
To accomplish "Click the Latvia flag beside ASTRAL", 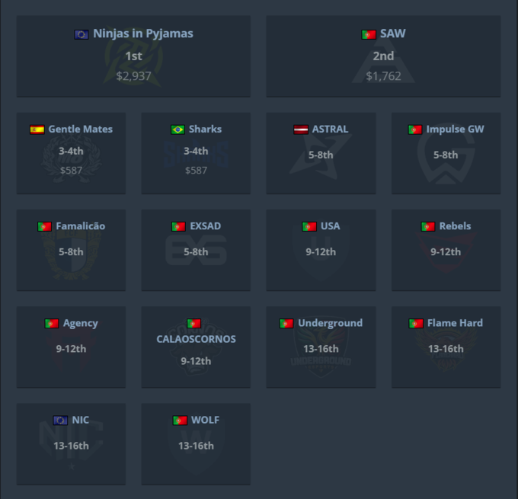I will coord(301,130).
